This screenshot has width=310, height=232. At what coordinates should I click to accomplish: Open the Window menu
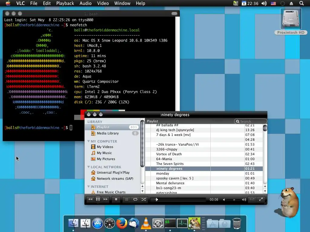[x=122, y=3]
